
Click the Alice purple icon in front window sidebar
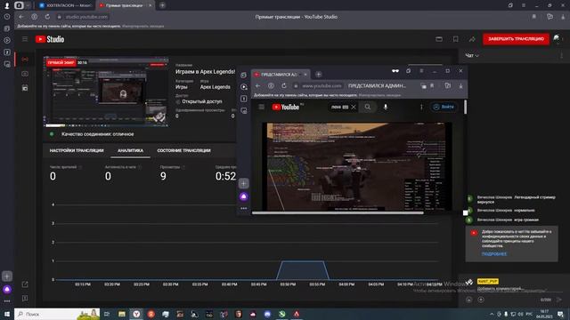tap(243, 196)
